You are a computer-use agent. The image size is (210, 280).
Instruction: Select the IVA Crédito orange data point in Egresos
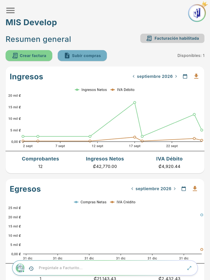pyautogui.click(x=202, y=249)
